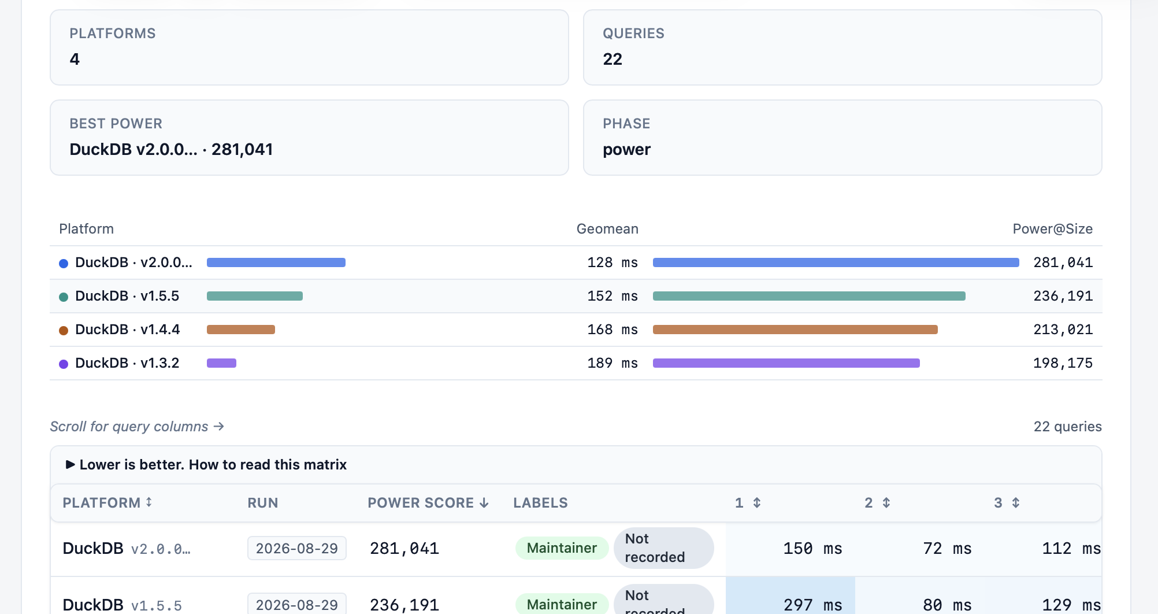Screen dimensions: 1158x614
Task: Click the PLATFORMS summary card
Action: click(309, 47)
